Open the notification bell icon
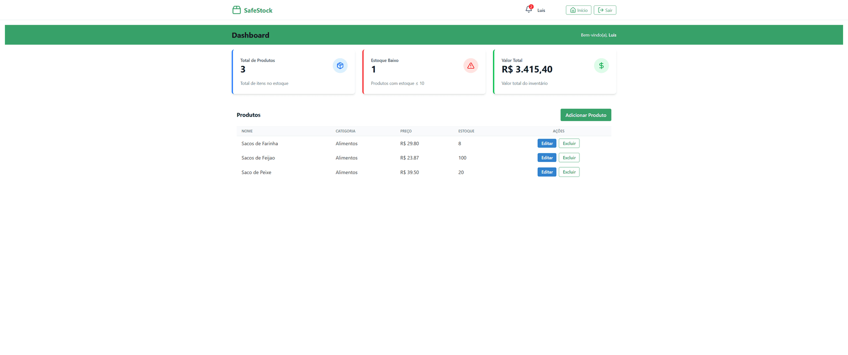Image resolution: width=848 pixels, height=355 pixels. pyautogui.click(x=529, y=10)
